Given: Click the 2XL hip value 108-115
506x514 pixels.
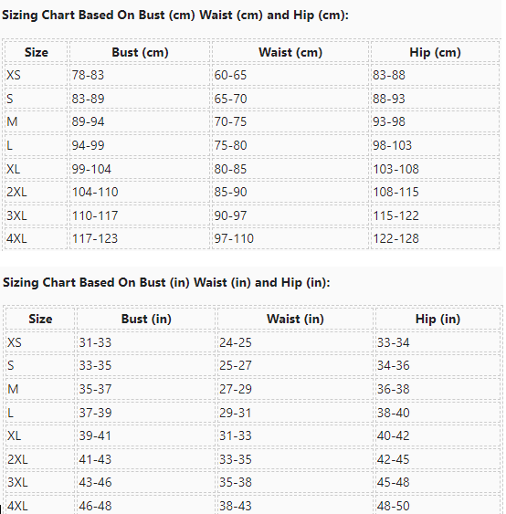Looking at the screenshot, I should click(395, 192).
